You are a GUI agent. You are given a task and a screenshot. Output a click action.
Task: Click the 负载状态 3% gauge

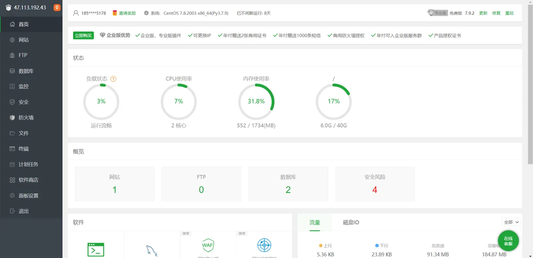tap(101, 102)
